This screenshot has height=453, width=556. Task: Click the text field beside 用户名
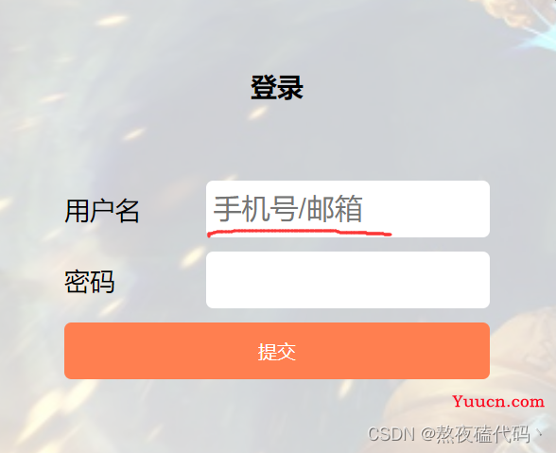coord(348,209)
